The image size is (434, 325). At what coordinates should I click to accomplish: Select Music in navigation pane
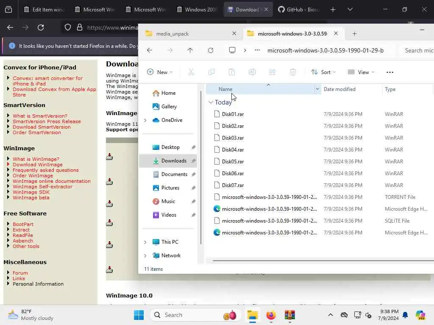click(x=168, y=201)
